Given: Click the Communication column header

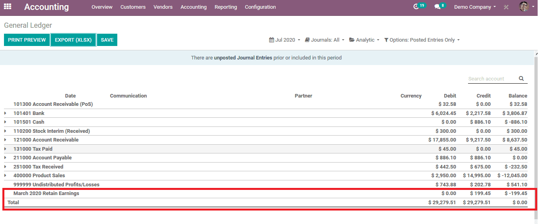Looking at the screenshot, I should point(128,96).
